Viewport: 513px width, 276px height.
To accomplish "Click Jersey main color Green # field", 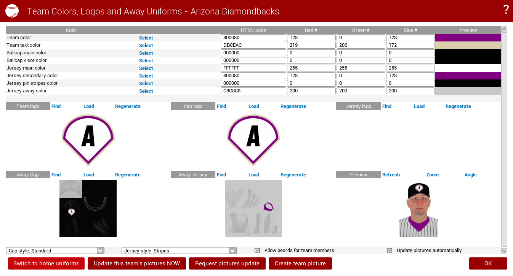I will [x=361, y=68].
